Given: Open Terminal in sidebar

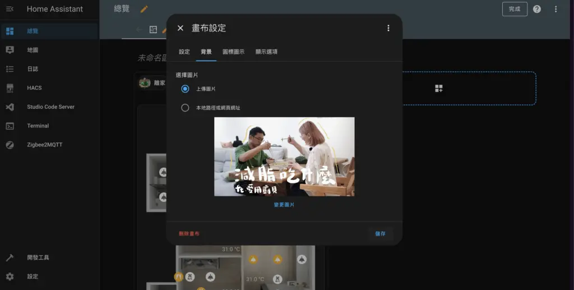Looking at the screenshot, I should tap(49, 126).
